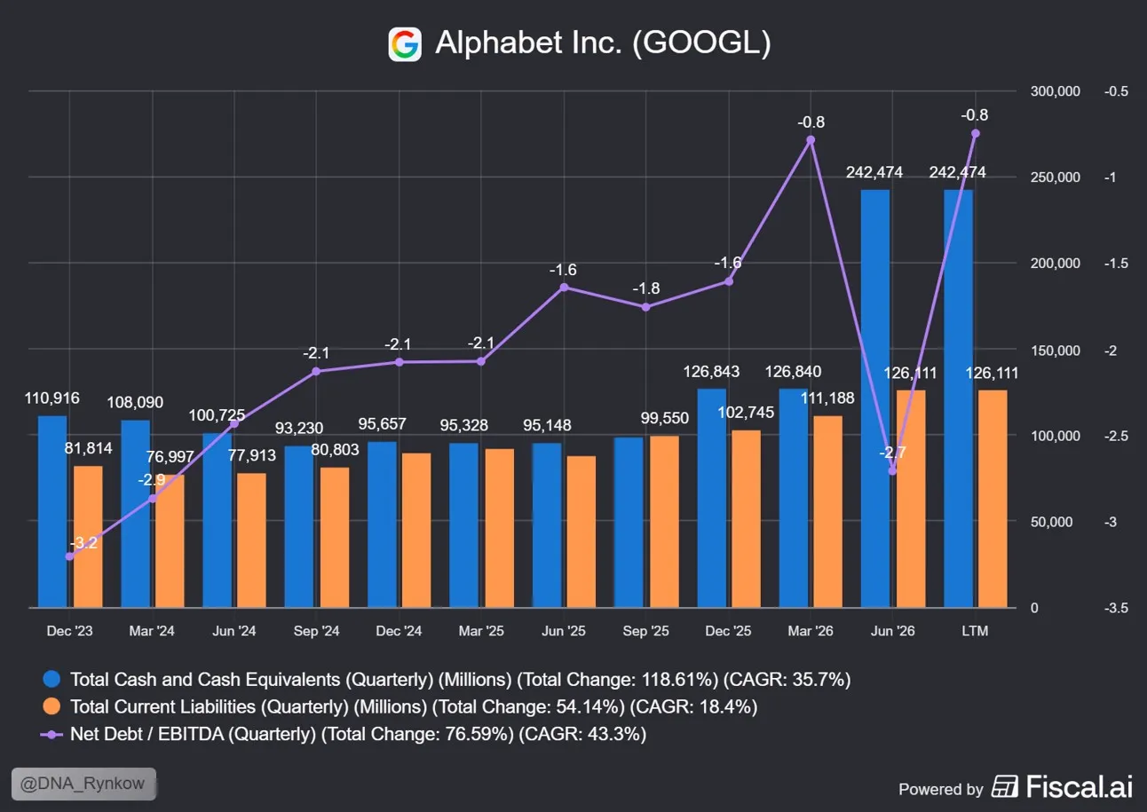The height and width of the screenshot is (812, 1147).
Task: Toggle the purple Net Debt / EBITDA legend marker
Action: [52, 734]
